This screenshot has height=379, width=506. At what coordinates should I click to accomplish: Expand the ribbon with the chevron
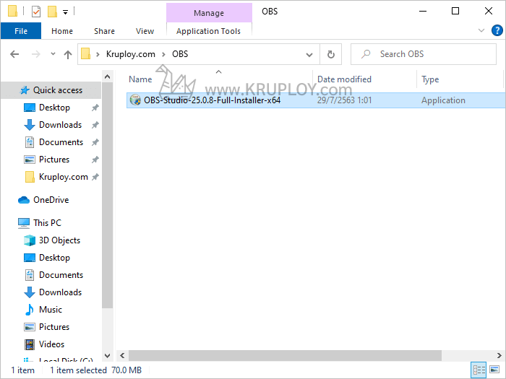(481, 30)
